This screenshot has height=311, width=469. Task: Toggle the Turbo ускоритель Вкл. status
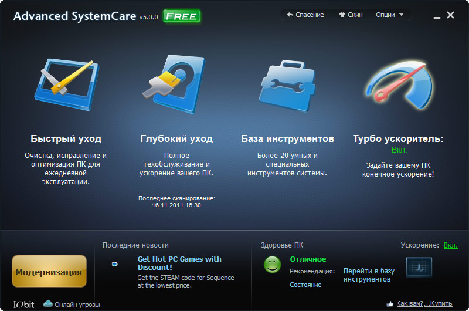(399, 150)
